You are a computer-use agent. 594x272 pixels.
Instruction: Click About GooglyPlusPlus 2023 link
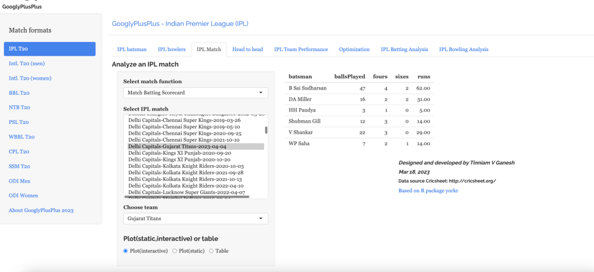pyautogui.click(x=41, y=210)
